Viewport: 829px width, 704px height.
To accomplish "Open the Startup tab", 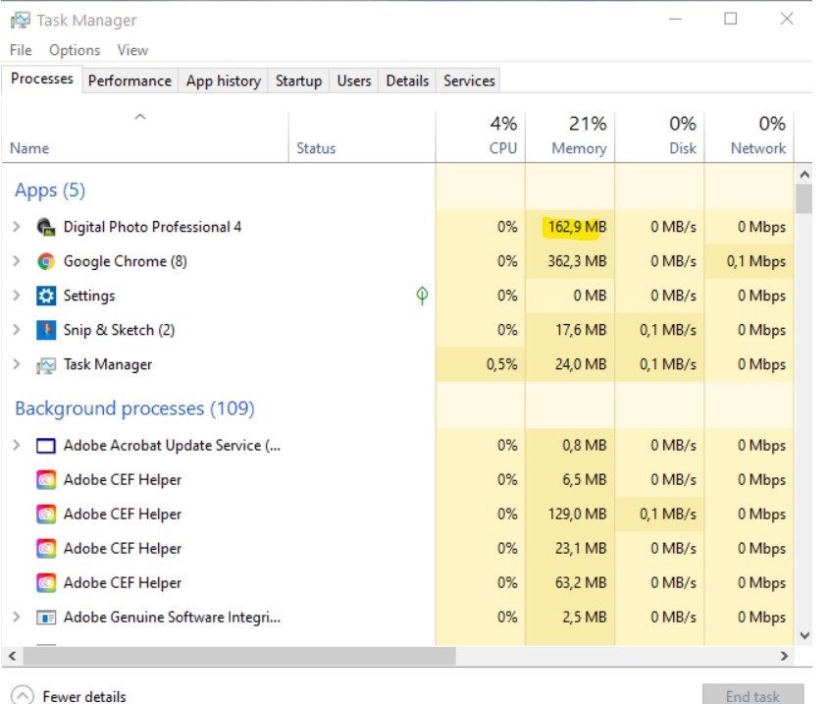I will (x=298, y=81).
